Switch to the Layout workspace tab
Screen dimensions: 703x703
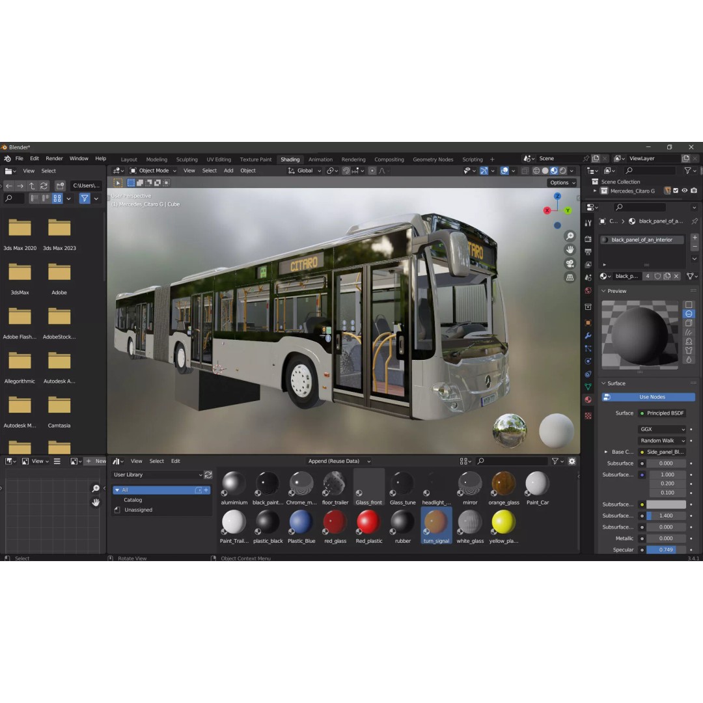[129, 159]
